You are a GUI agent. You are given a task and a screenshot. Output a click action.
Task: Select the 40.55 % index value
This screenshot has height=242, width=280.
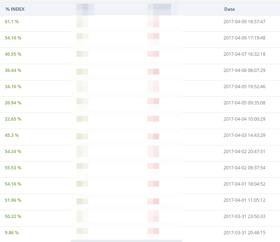(x=13, y=54)
